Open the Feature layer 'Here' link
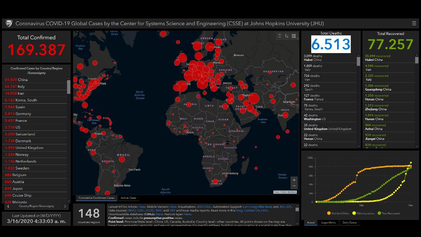The width and height of the screenshot is (421, 237). 187,214
